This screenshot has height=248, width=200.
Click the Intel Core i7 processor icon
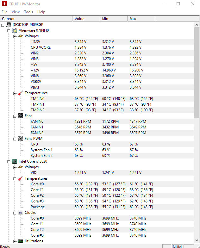click(x=15, y=161)
